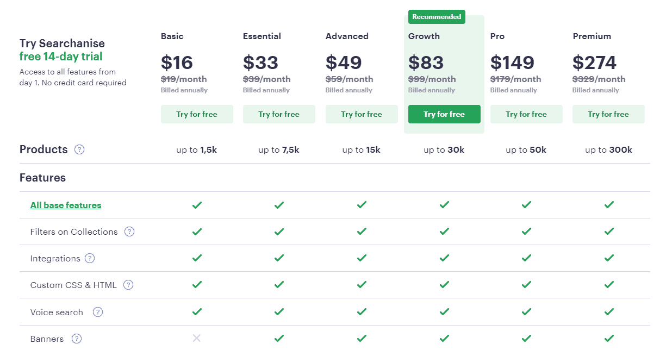
Task: Start the recommended Growth plan trial
Action: point(444,114)
